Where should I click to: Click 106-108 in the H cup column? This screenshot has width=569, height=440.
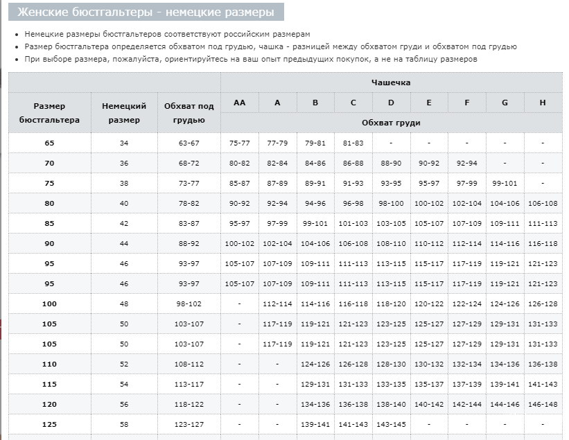tap(543, 203)
